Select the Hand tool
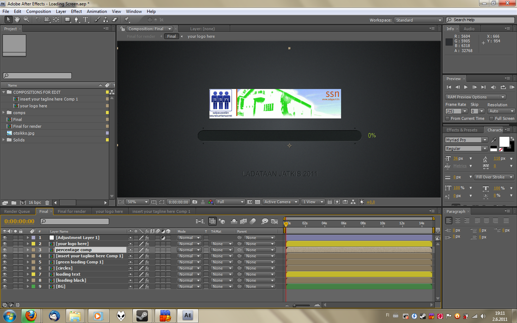 pyautogui.click(x=17, y=20)
